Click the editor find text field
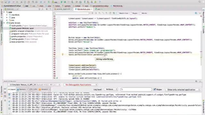 click(x=71, y=13)
